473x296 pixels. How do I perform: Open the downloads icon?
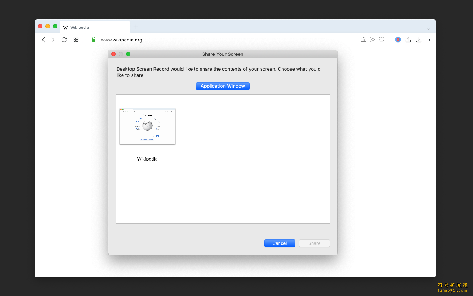pos(419,40)
